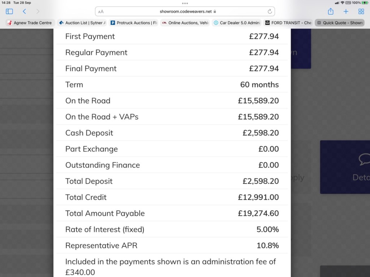
Task: Tap the Total Amount Payable row
Action: tap(172, 213)
